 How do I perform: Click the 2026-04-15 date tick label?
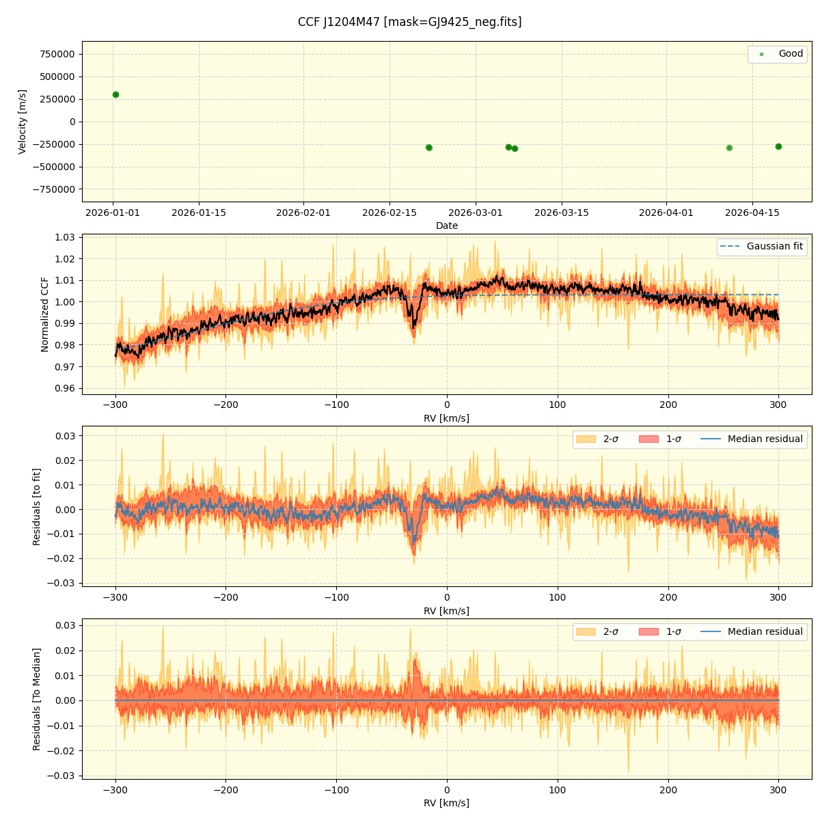[752, 213]
